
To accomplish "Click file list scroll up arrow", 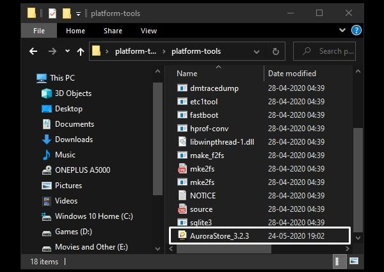I will pos(358,72).
